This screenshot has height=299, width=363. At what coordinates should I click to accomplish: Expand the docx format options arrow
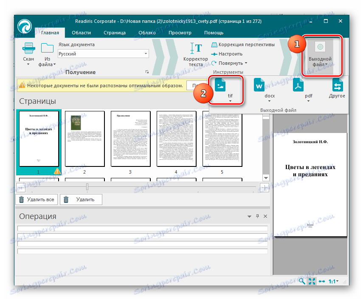tap(269, 101)
